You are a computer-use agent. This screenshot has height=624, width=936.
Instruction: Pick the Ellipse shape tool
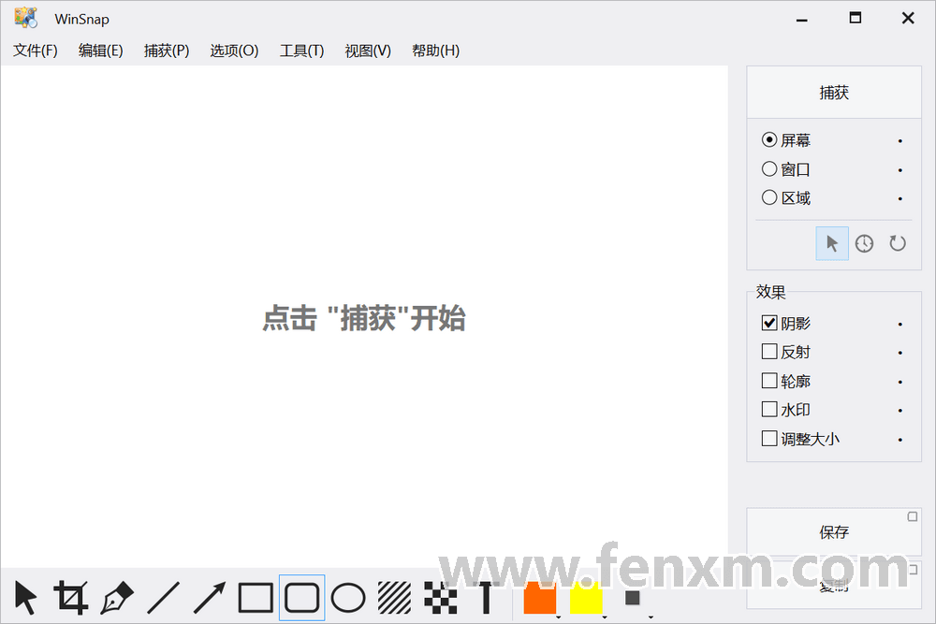347,597
